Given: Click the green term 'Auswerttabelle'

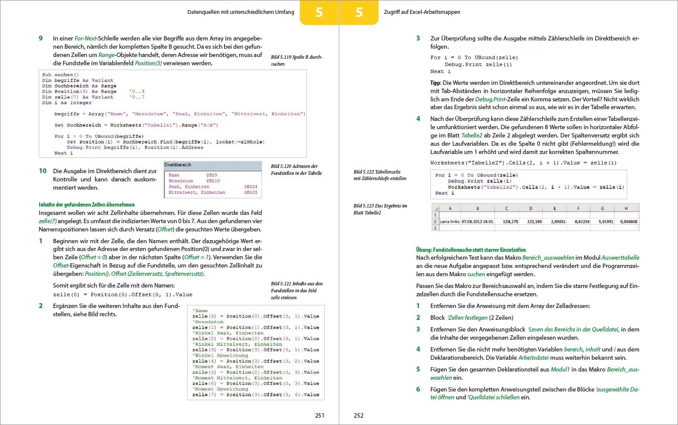Looking at the screenshot, I should tap(620, 258).
